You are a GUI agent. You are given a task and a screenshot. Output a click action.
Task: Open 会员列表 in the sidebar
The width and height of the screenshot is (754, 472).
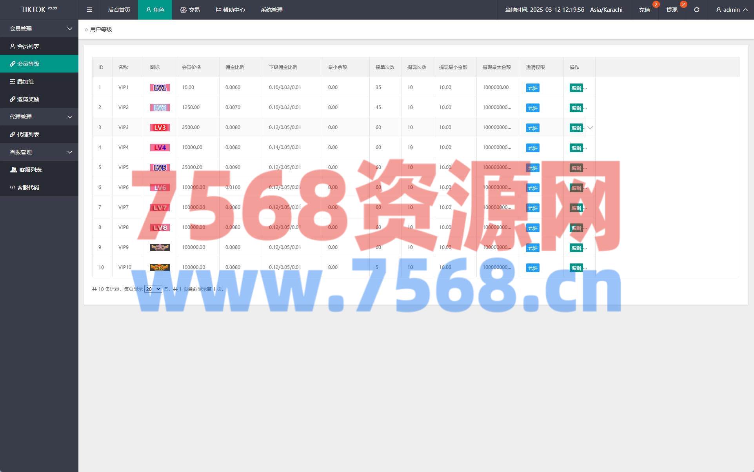coord(28,46)
